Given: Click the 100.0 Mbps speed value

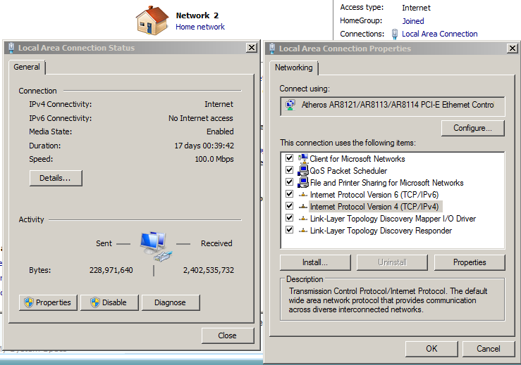Looking at the screenshot, I should (x=214, y=159).
